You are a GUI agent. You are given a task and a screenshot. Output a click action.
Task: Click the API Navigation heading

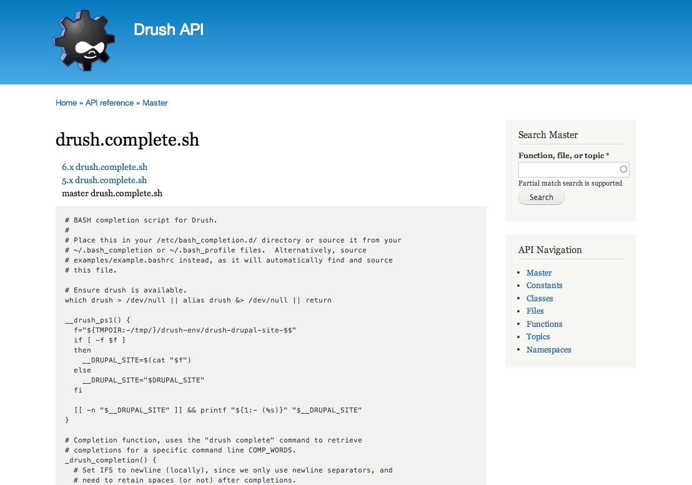click(550, 250)
